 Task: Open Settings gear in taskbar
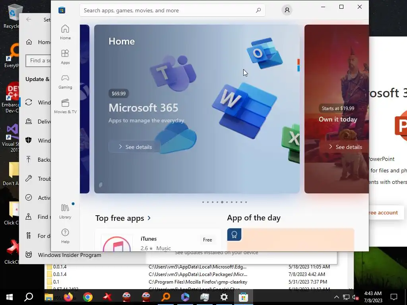tap(224, 297)
